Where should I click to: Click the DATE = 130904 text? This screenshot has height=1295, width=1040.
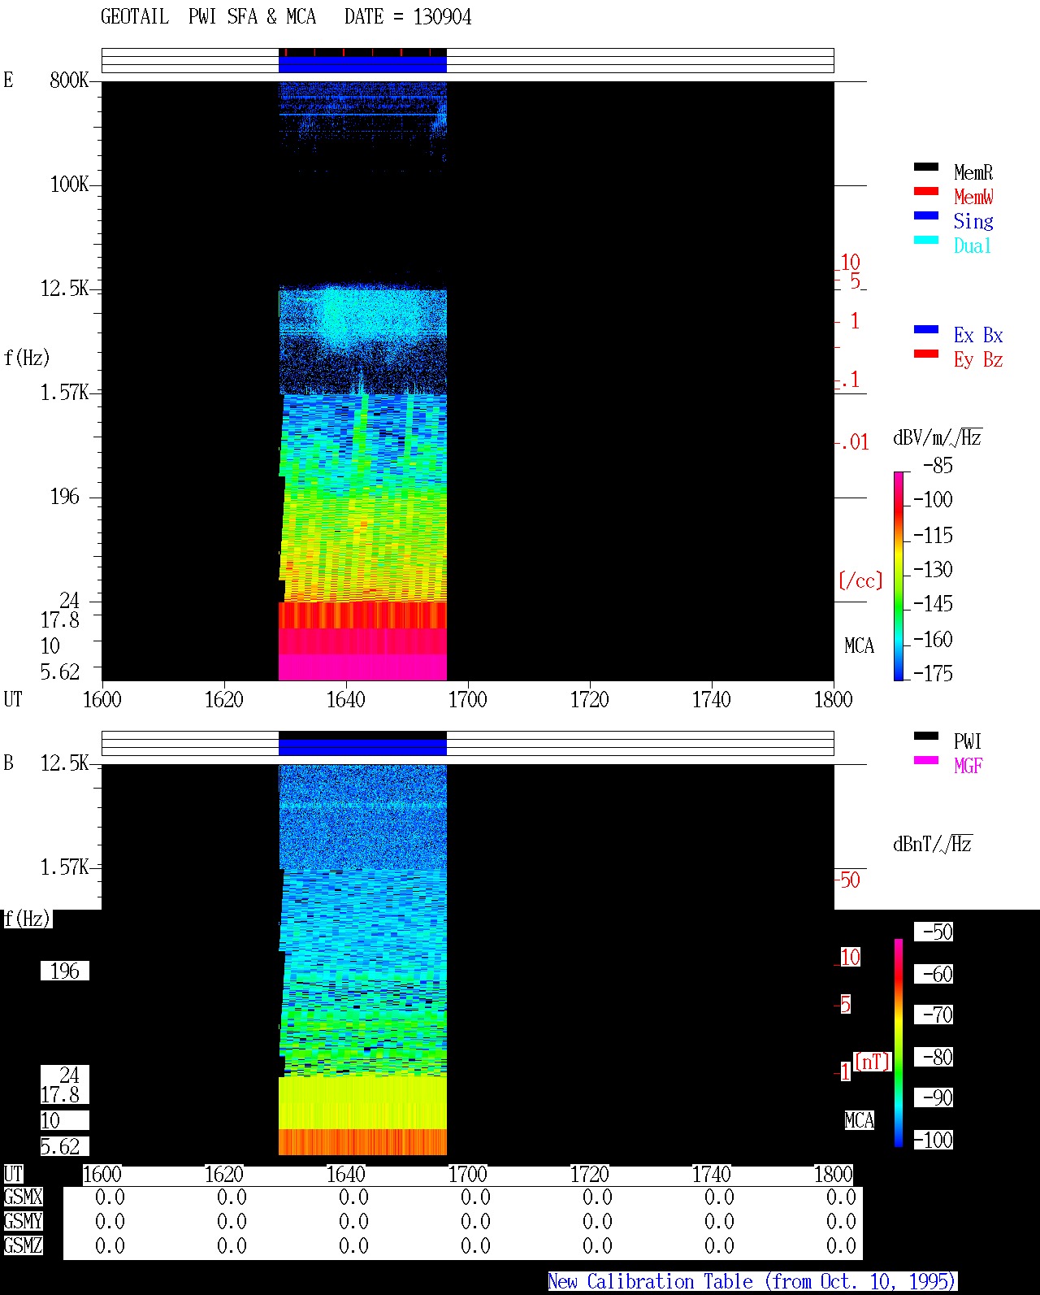(408, 17)
